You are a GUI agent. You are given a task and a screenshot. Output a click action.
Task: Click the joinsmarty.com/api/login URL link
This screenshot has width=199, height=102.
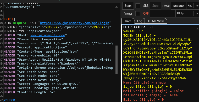[75, 23]
